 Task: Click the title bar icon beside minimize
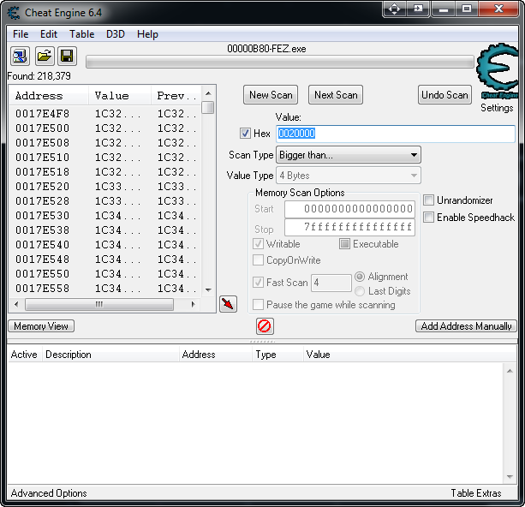pyautogui.click(x=418, y=9)
